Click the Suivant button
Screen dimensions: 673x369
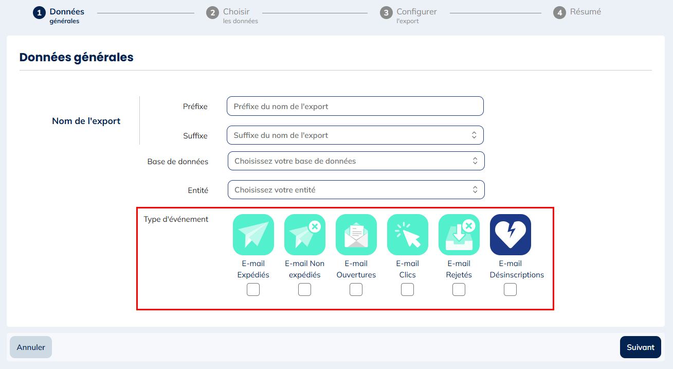[640, 347]
